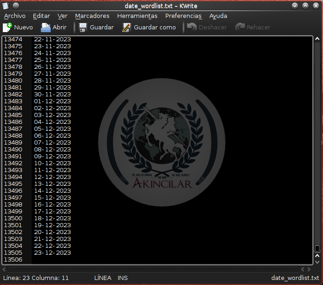Click the Línea: 23 Columna: 11 indicator
Viewport: 323px width, 285px height.
tap(36, 278)
